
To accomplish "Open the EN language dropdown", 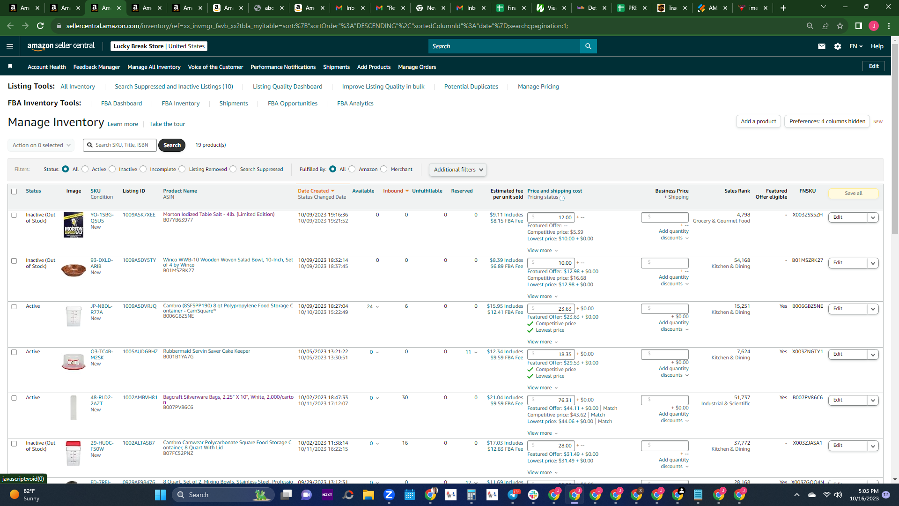I will click(x=856, y=46).
